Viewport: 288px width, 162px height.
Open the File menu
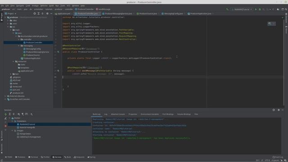point(2,6)
